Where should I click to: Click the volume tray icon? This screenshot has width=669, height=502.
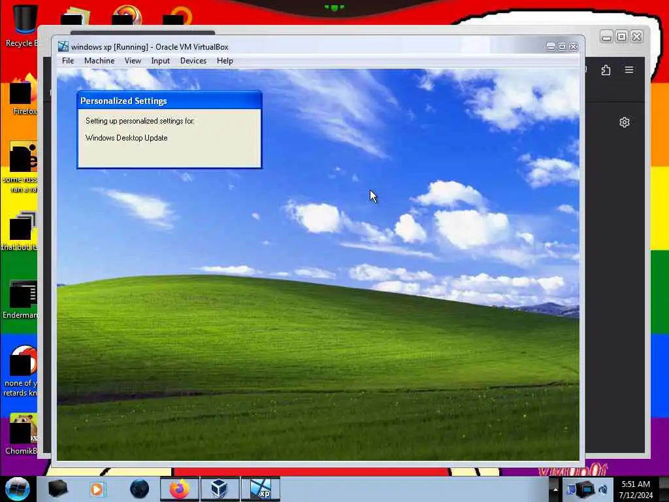click(603, 490)
